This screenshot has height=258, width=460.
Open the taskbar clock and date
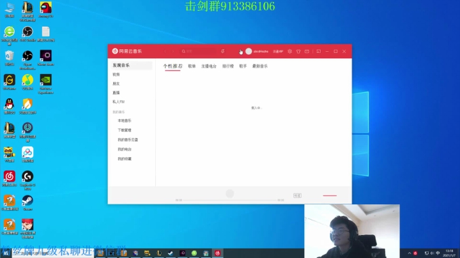tap(449, 253)
